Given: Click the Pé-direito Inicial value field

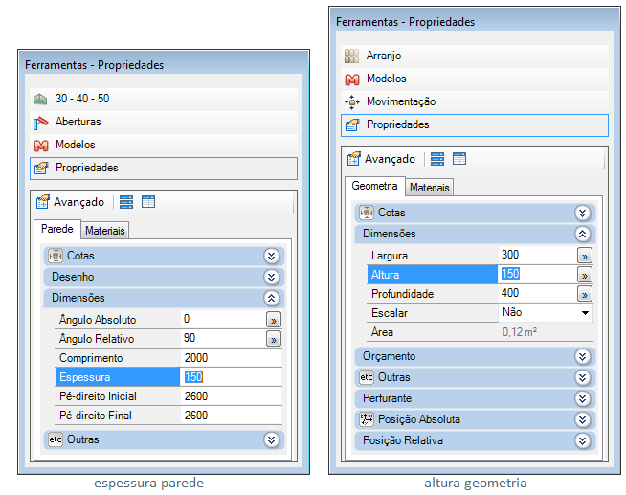Looking at the screenshot, I should [x=230, y=396].
